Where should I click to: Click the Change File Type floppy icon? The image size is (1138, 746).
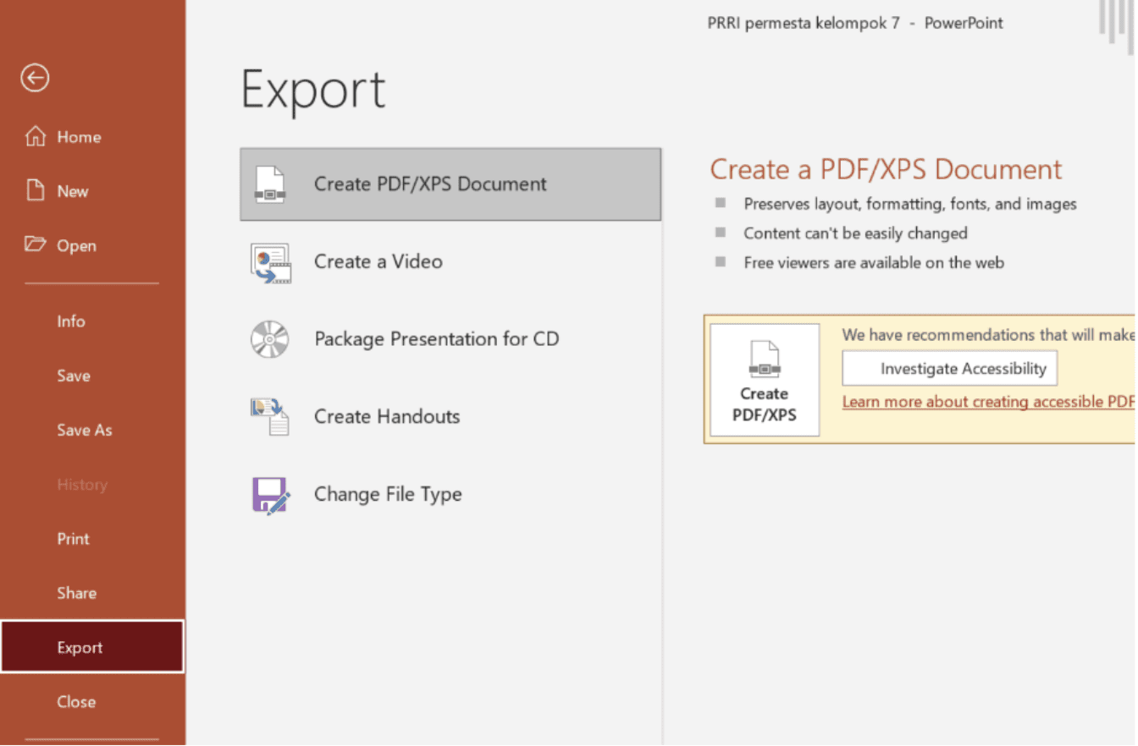click(x=271, y=495)
